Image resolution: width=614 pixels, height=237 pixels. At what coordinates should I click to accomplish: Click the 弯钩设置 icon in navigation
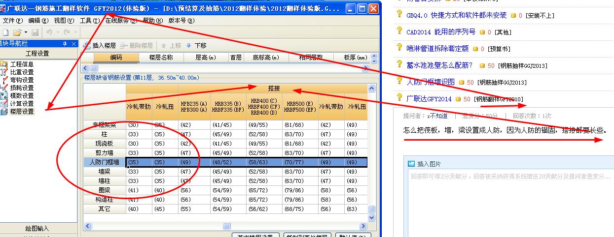click(4, 80)
